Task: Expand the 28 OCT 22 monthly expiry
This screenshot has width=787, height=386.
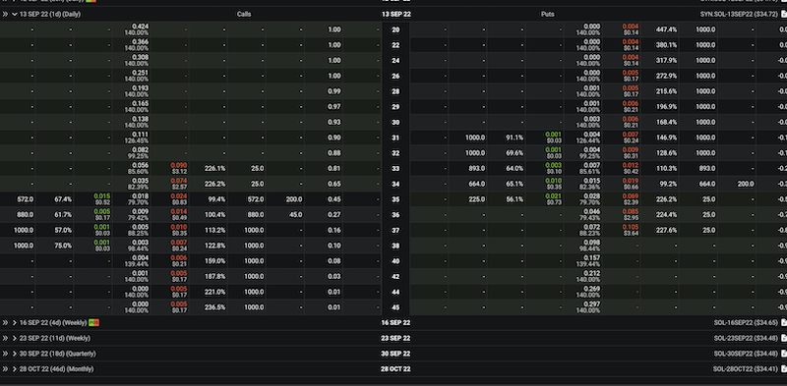Action: point(15,369)
